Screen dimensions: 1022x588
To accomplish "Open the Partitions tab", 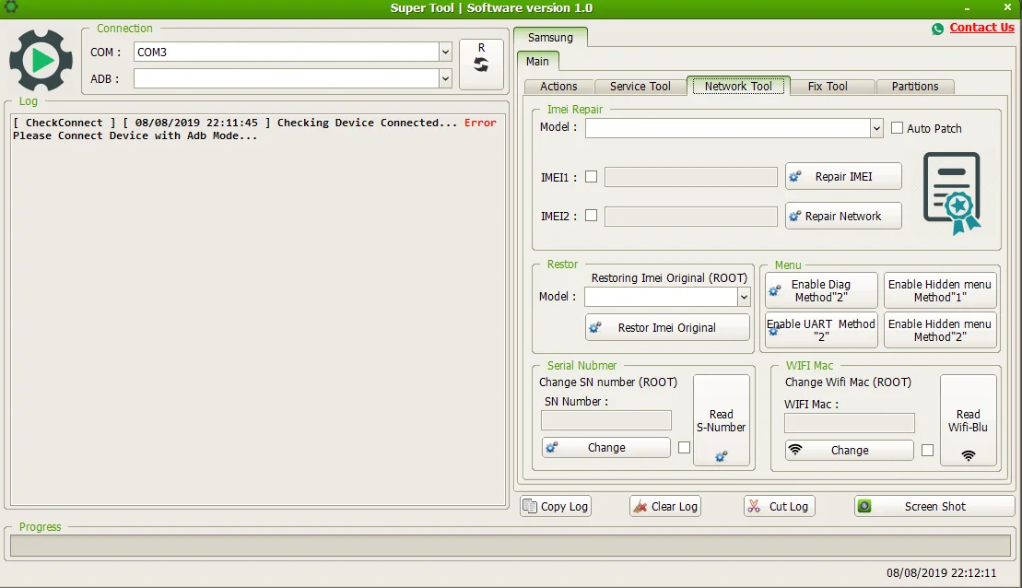I will tap(915, 86).
